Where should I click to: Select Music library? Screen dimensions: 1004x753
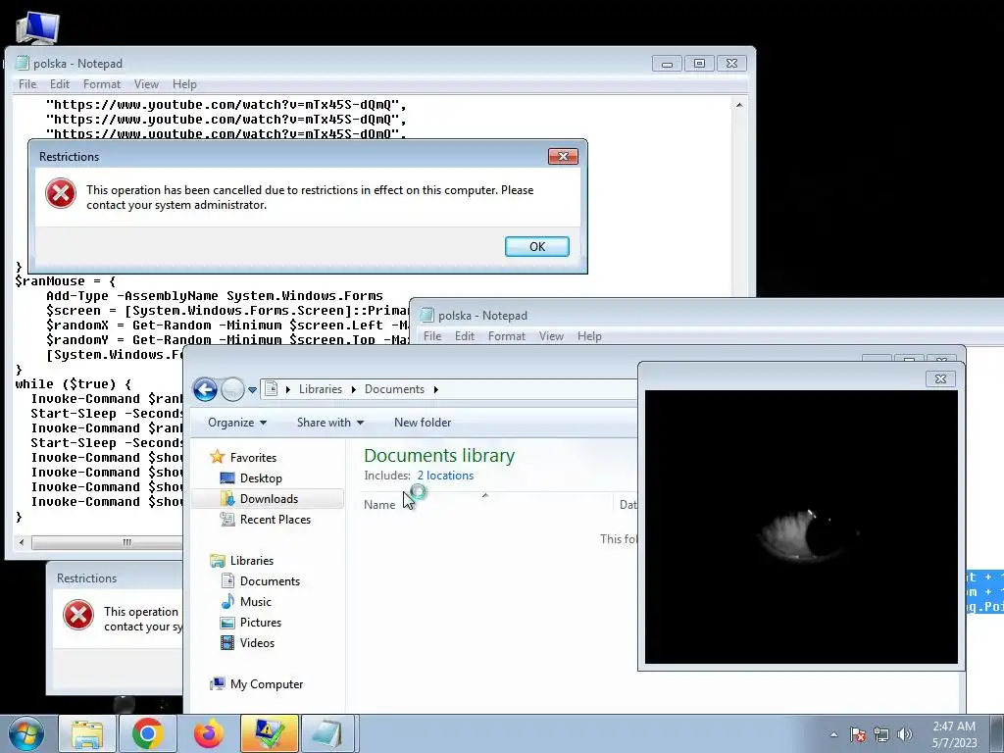256,602
